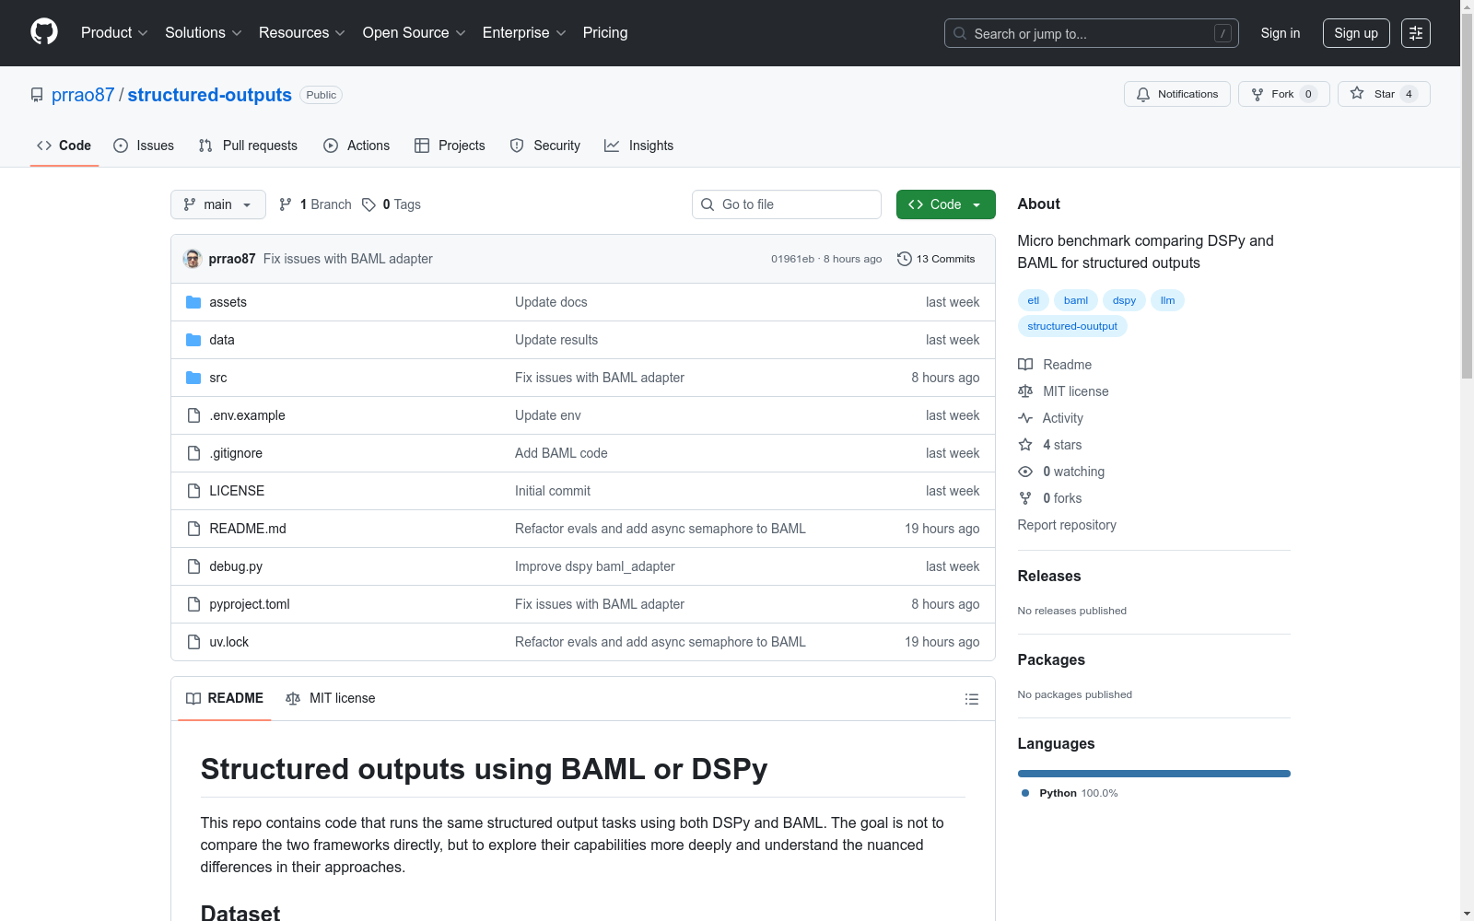Select the MIT license tab above README
Screen dimensions: 1474x921
click(331, 698)
